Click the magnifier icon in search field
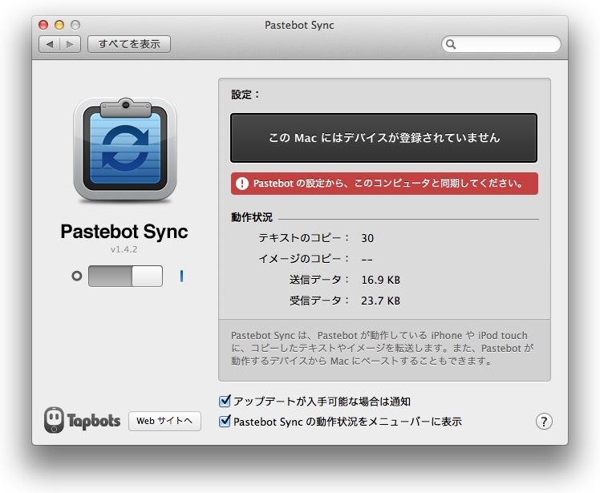Screen dimensions: 600x493 coord(452,44)
